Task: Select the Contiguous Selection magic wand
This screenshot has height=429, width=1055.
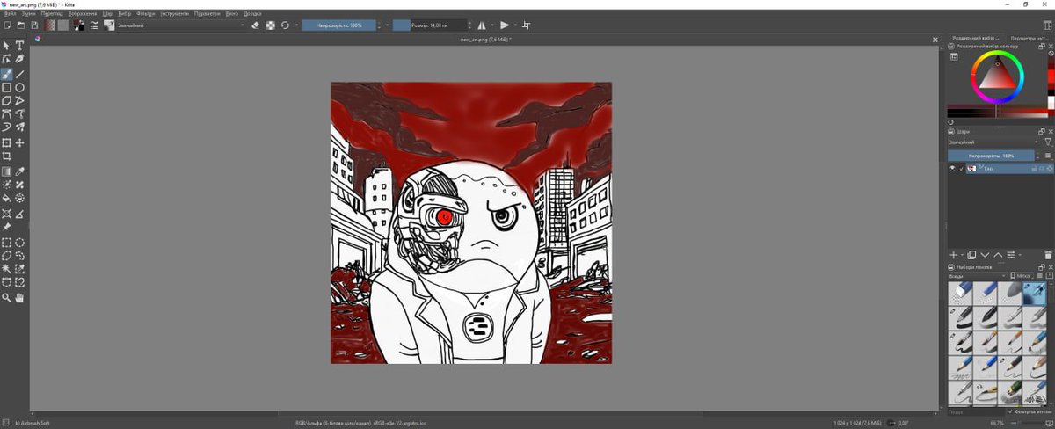Action: pos(6,268)
